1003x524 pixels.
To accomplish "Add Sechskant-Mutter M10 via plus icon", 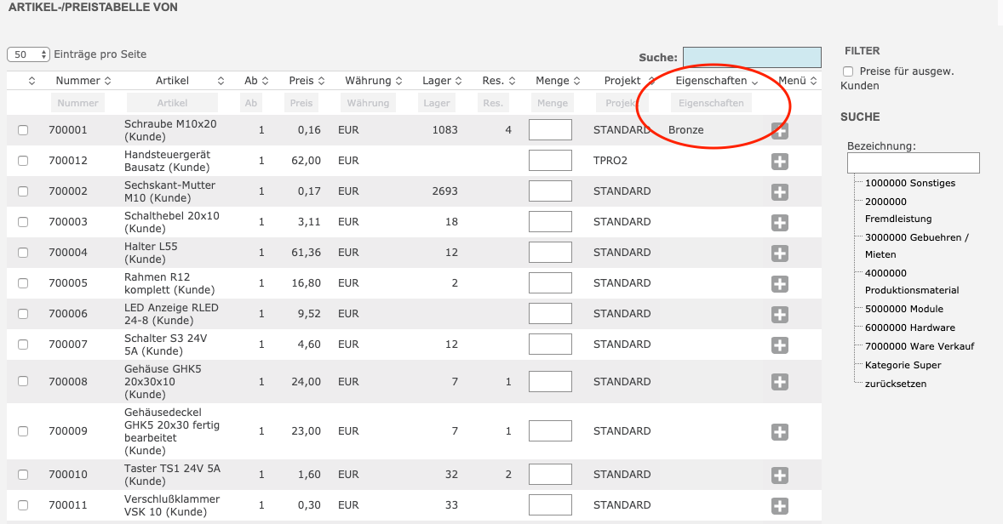I will point(779,192).
